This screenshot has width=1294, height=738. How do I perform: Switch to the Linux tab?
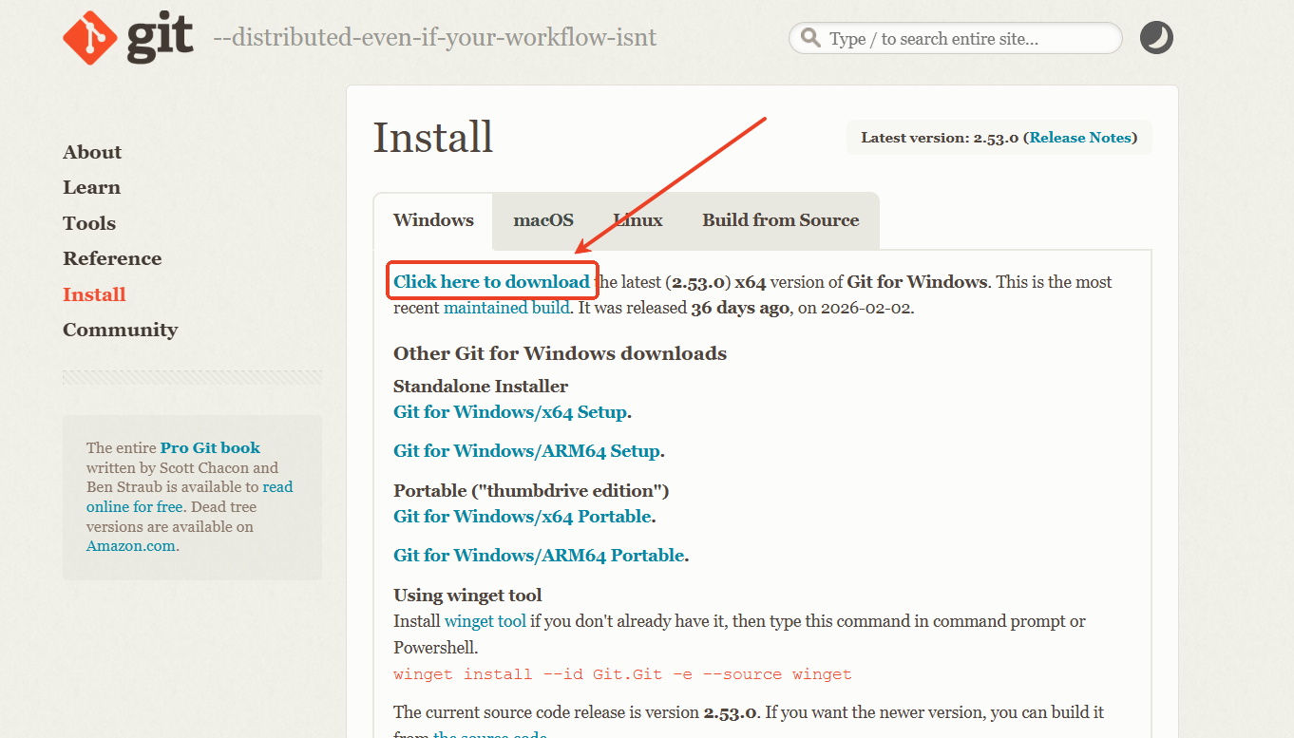point(637,220)
